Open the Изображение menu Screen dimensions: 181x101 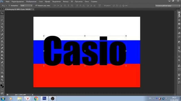[x=31, y=2]
